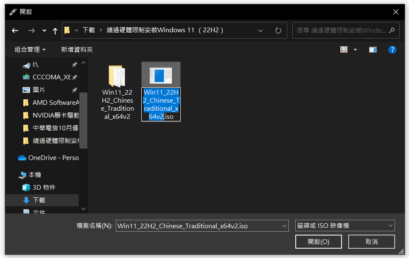Select the Win11_22H2_Chinese_Traditional_x64v2 folder

[117, 93]
